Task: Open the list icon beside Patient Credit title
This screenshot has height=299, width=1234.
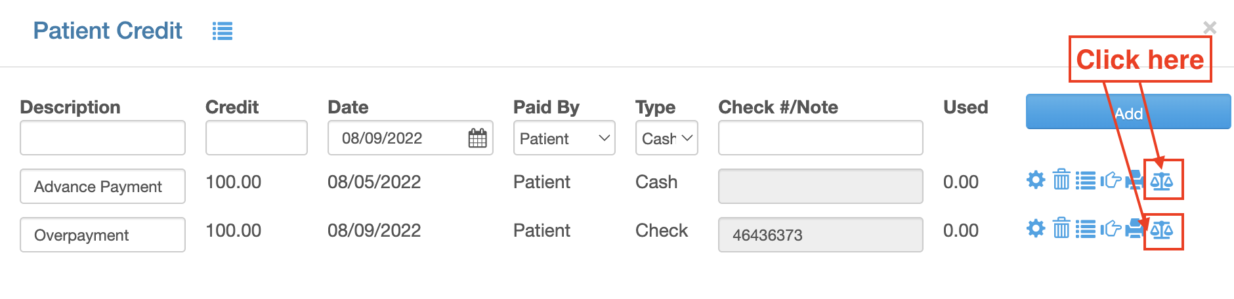Action: [223, 31]
